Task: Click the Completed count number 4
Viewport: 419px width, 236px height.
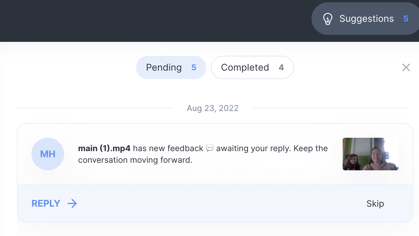Action: coord(281,67)
